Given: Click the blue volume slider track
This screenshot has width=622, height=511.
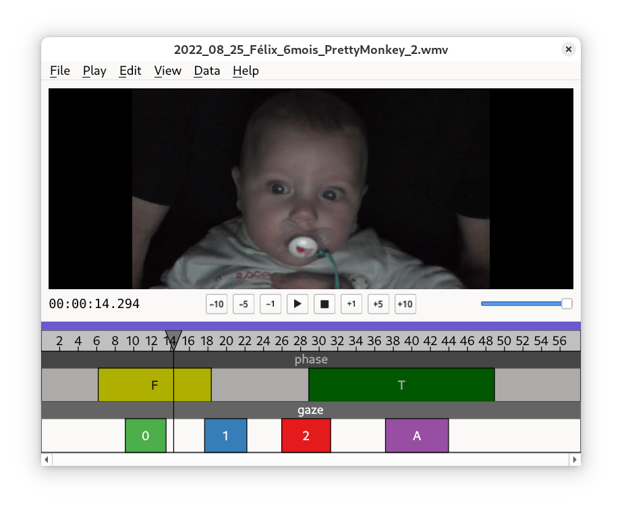Looking at the screenshot, I should pos(521,303).
